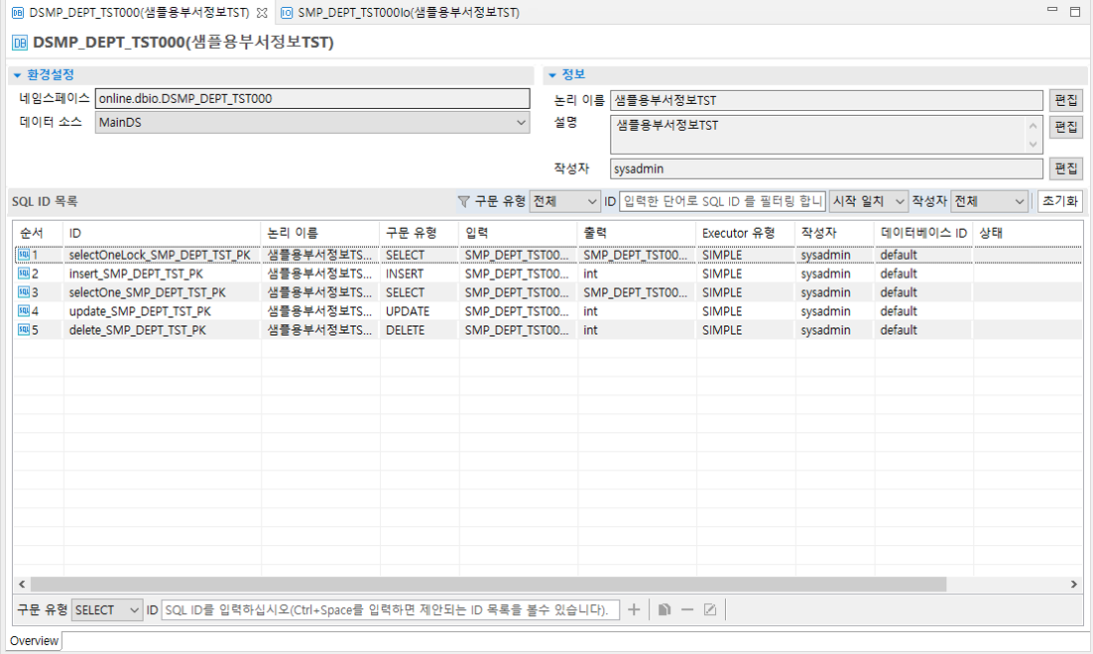
Task: Click the filter icon beside 구문 유형
Action: (x=462, y=201)
